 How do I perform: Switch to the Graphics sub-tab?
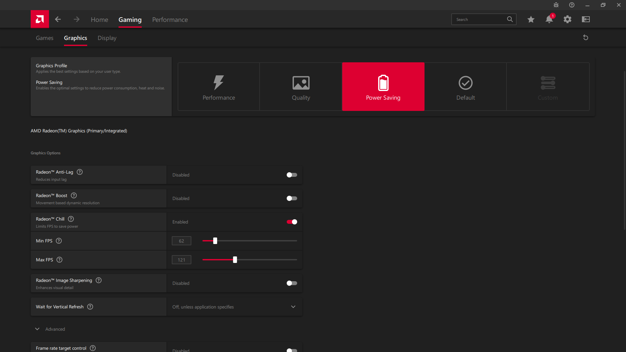pos(75,38)
